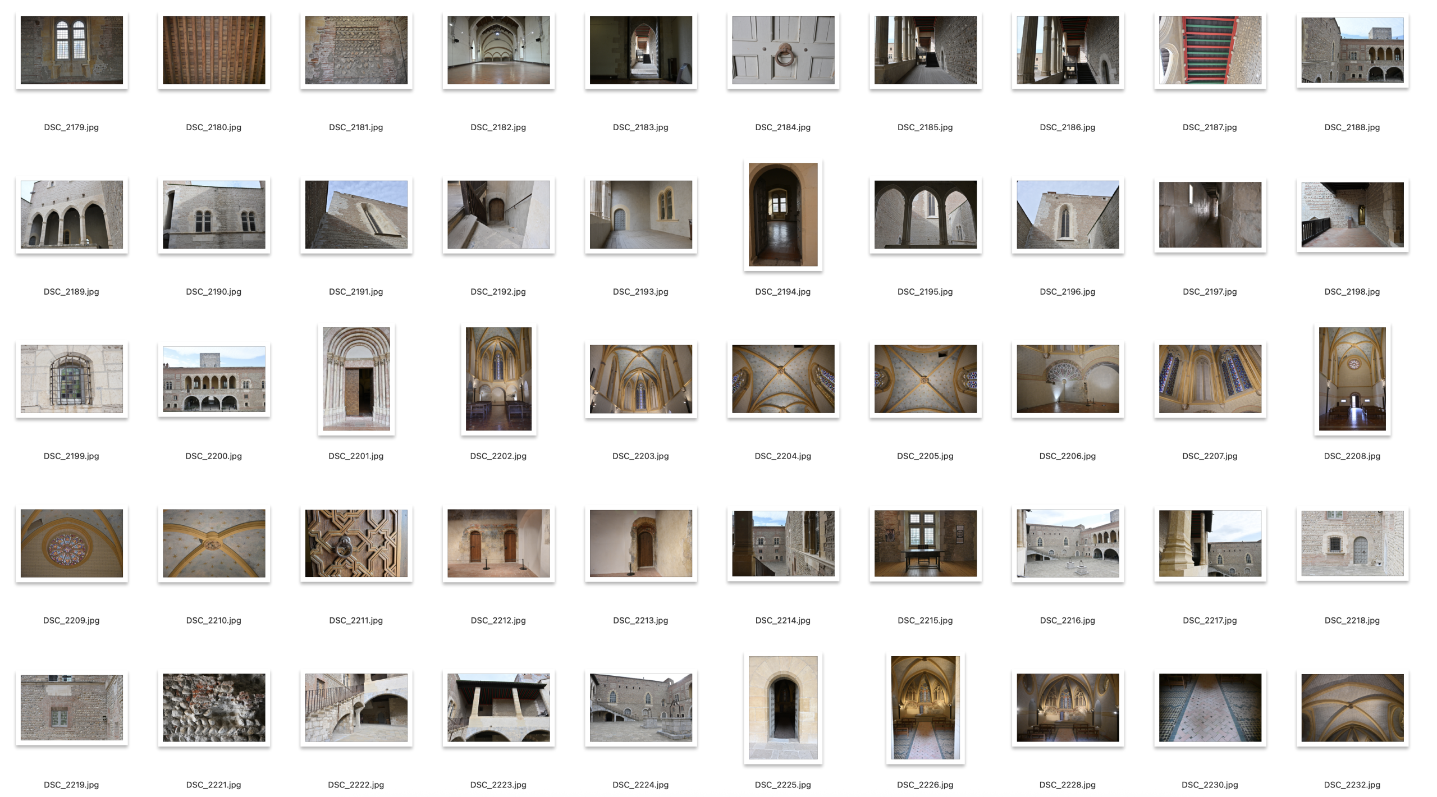This screenshot has height=797, width=1437.
Task: Click the DSC_2194.jpg arched doorway thumbnail
Action: coord(782,214)
